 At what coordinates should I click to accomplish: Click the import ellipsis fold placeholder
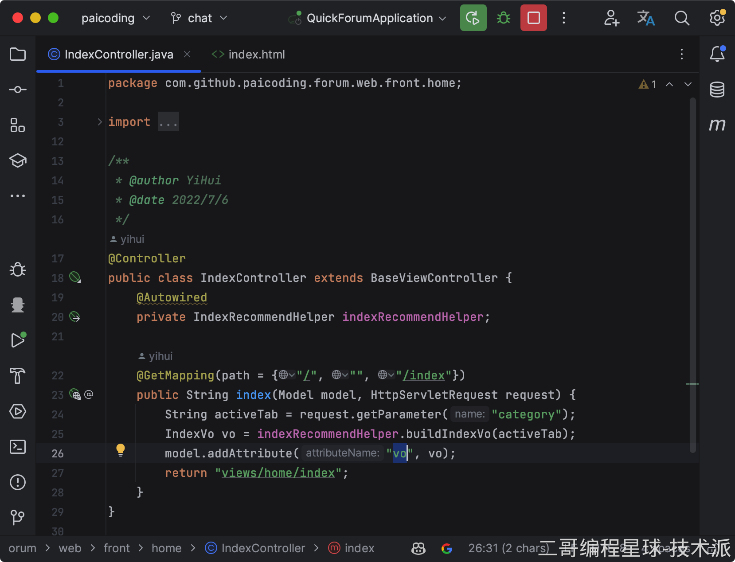coord(168,122)
